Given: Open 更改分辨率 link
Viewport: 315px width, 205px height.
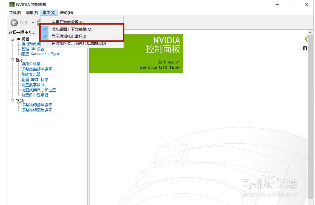Looking at the screenshot, I should pos(31,64).
